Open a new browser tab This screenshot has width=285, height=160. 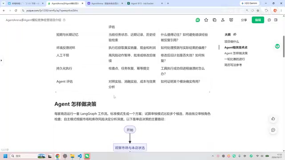point(168,3)
